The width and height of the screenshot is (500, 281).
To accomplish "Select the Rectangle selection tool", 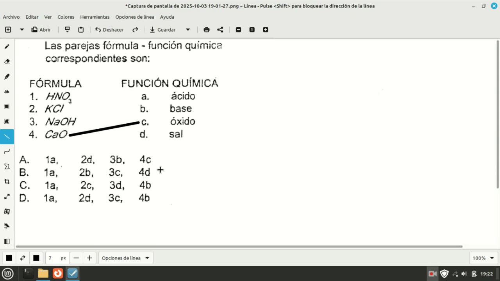I will click(7, 107).
